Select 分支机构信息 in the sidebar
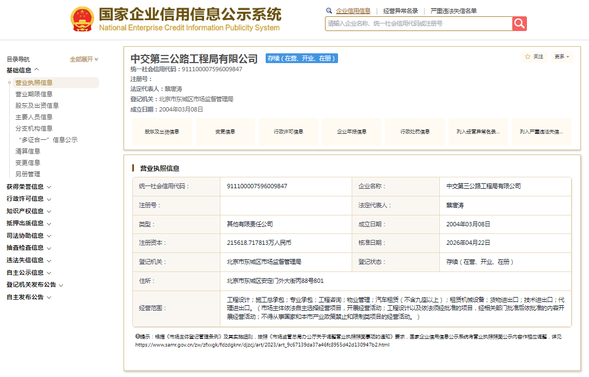The height and width of the screenshot is (377, 589). click(x=34, y=128)
